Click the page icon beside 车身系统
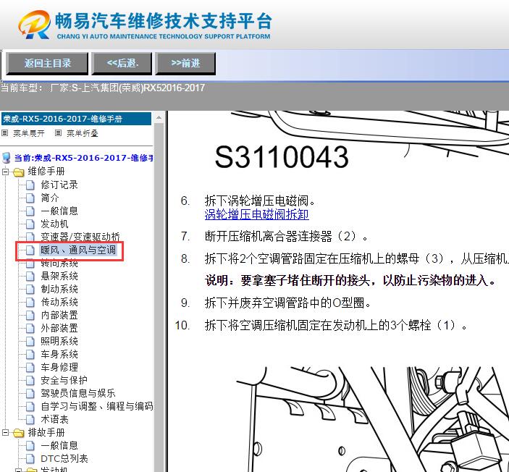Viewport: 509px width, 472px height. (x=30, y=354)
